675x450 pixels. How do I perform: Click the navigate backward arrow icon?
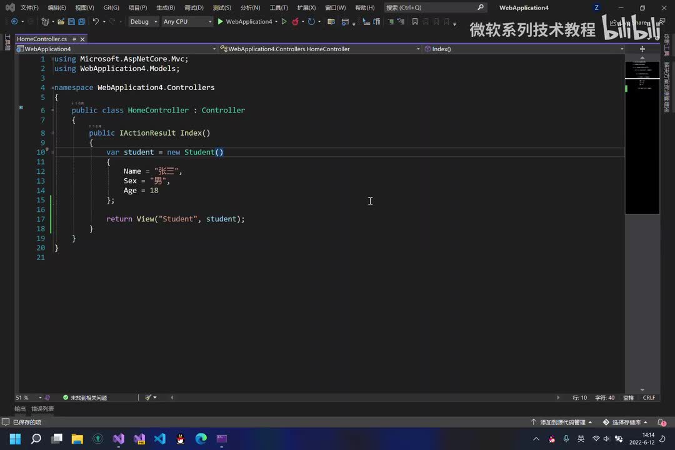tap(14, 21)
